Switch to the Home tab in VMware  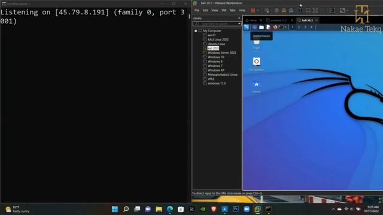click(x=253, y=20)
